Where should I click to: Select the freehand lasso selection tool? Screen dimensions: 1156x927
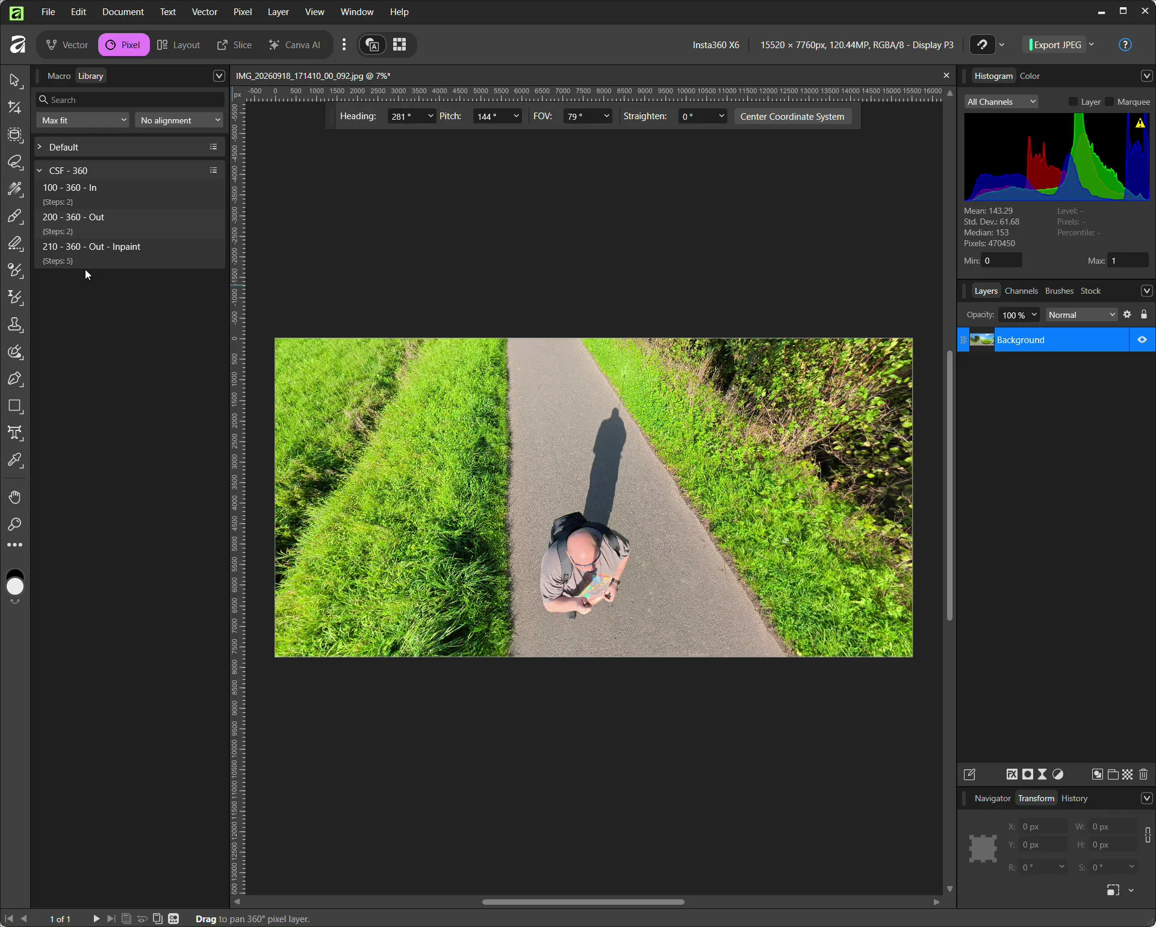pos(15,162)
